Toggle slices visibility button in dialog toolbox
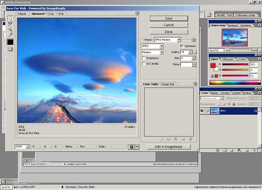The height and width of the screenshot is (190, 262). point(10,49)
